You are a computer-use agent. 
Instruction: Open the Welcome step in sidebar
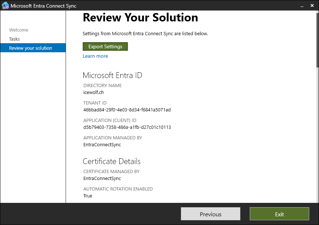point(19,30)
